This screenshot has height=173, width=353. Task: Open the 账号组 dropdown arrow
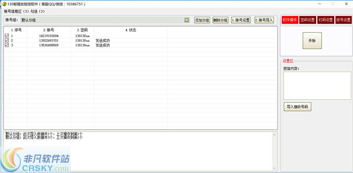coord(187,20)
